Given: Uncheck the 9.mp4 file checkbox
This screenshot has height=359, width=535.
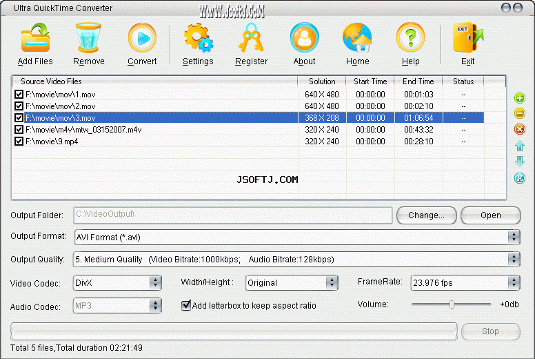Looking at the screenshot, I should 19,141.
